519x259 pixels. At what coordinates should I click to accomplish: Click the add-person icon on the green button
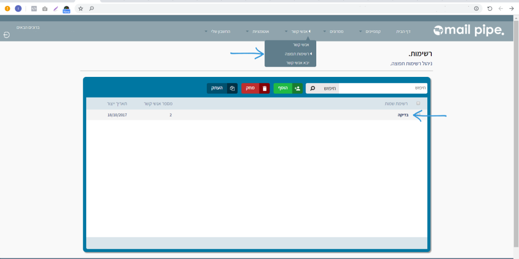tap(297, 89)
